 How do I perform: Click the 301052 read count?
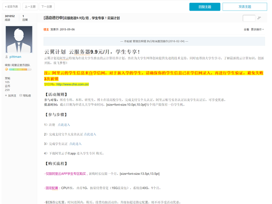(10, 16)
